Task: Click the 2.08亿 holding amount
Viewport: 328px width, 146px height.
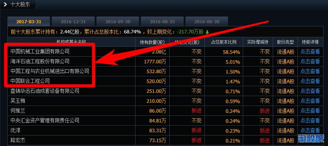Action: (x=159, y=52)
